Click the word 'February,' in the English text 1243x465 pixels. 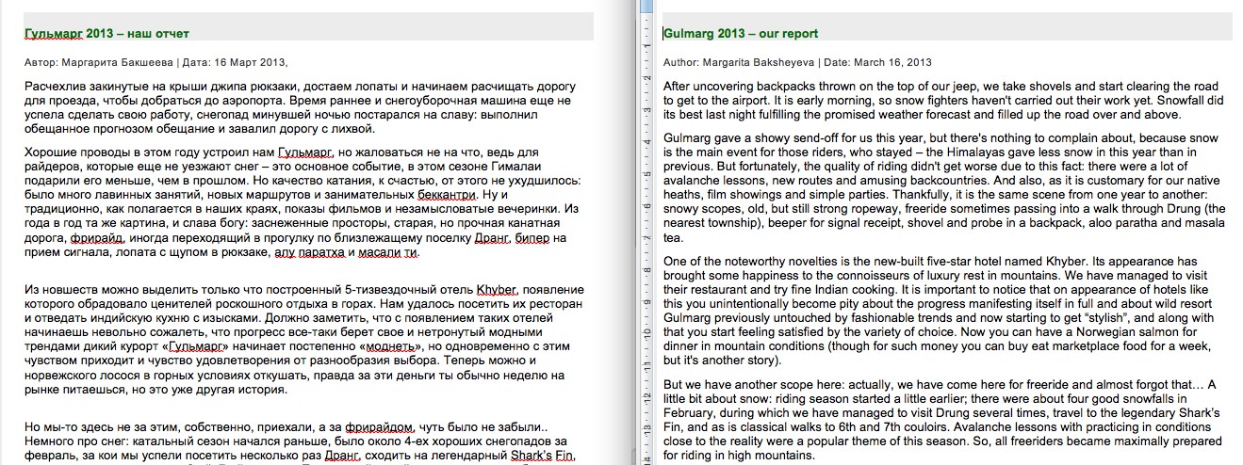pyautogui.click(x=691, y=411)
